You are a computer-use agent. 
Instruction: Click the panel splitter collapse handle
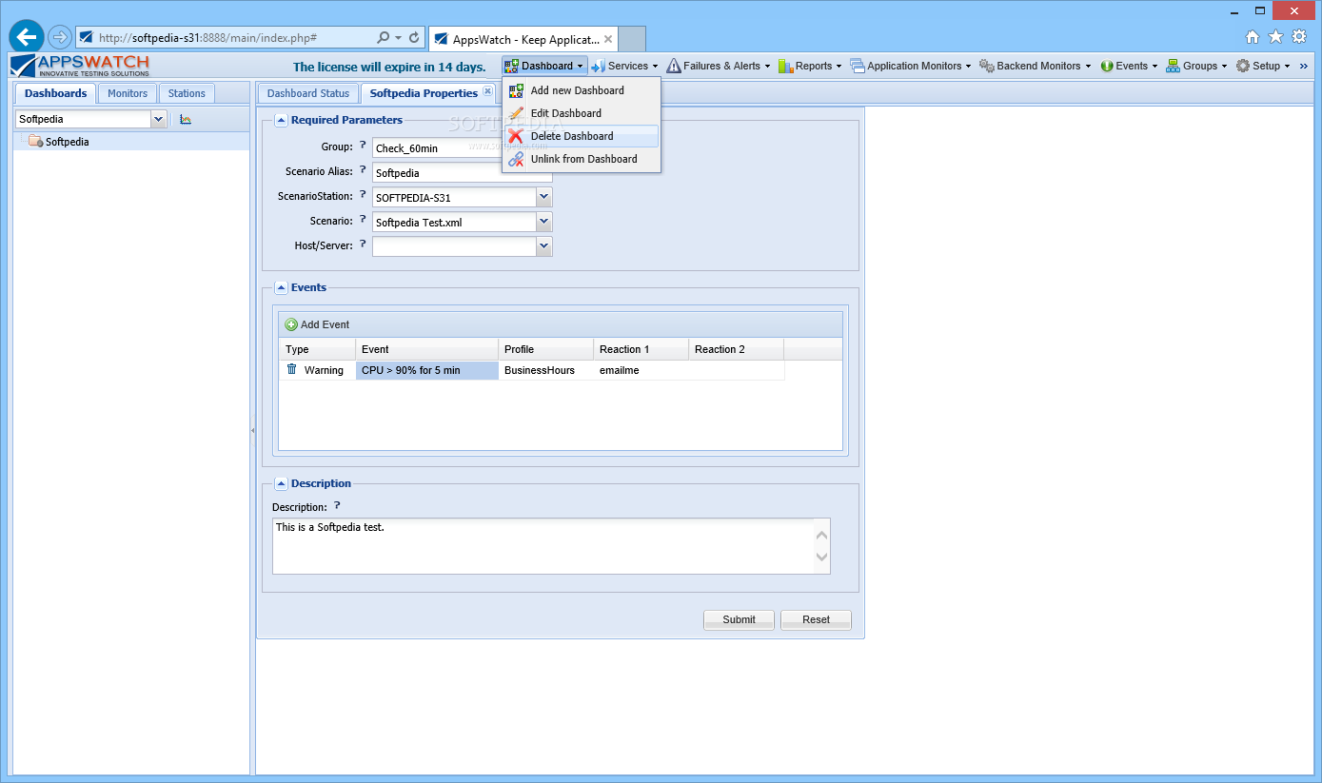[252, 431]
